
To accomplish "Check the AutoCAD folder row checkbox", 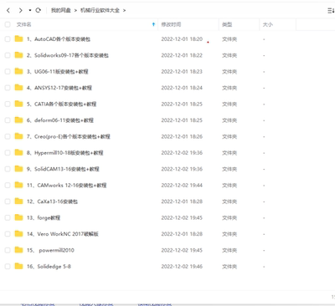I will click(x=8, y=39).
